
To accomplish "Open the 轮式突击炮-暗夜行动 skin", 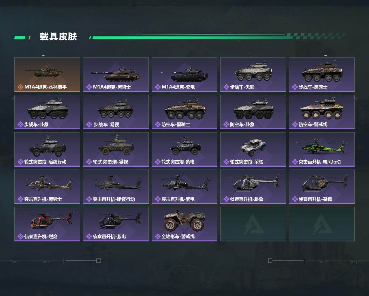I will click(x=47, y=149).
